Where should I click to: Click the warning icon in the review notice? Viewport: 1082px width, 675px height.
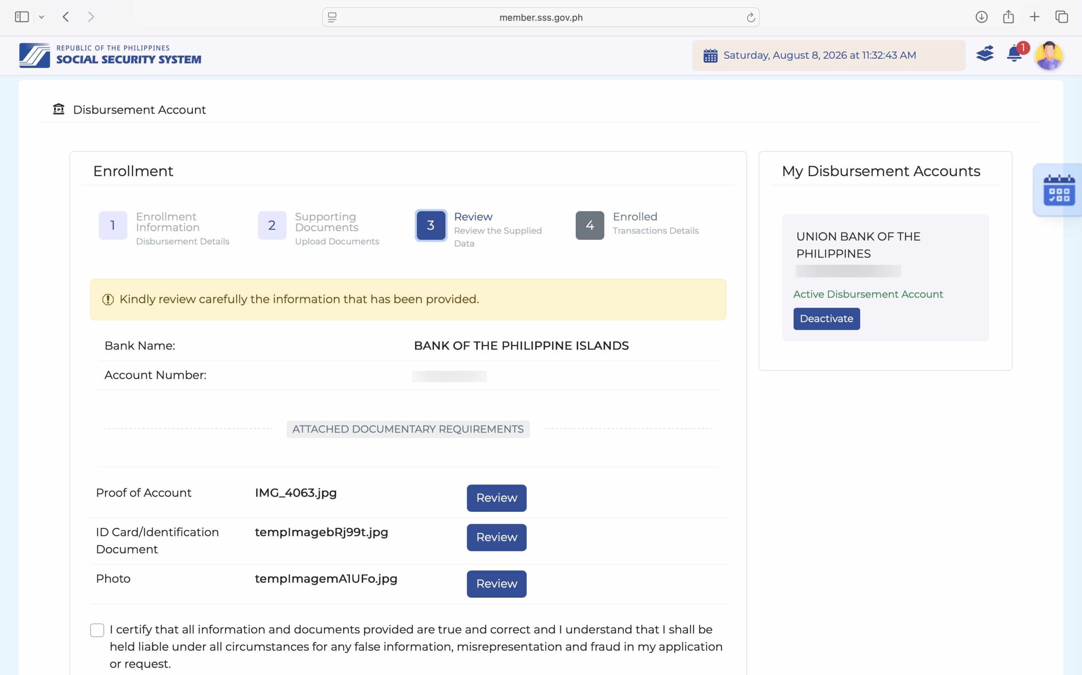(108, 300)
